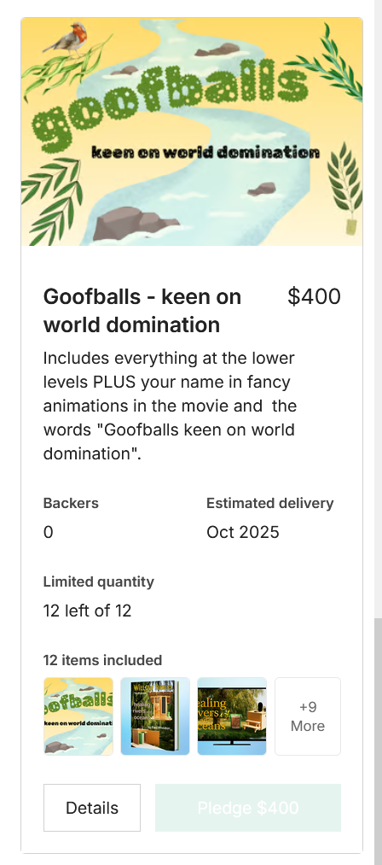Click the 12 left of 12 text
This screenshot has height=865, width=382.
pos(88,611)
